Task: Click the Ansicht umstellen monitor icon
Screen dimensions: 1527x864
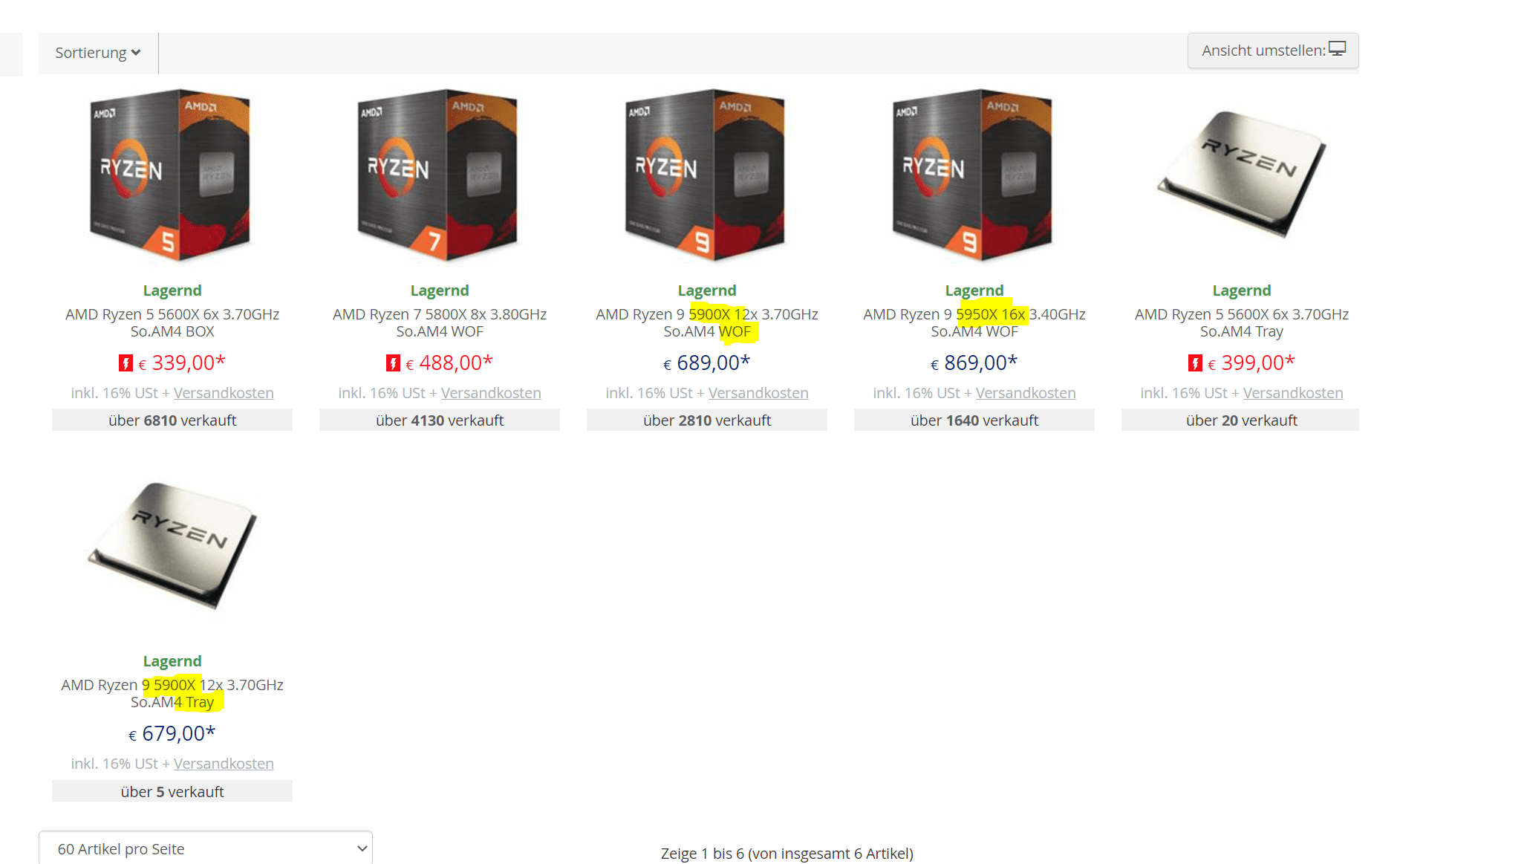Action: [1337, 49]
